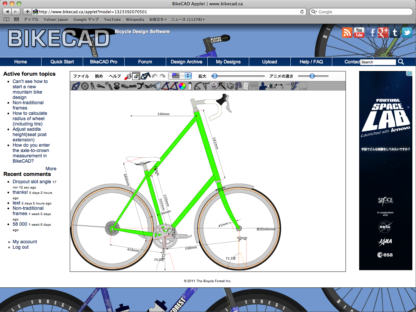Open the Google+ social icon

click(383, 32)
